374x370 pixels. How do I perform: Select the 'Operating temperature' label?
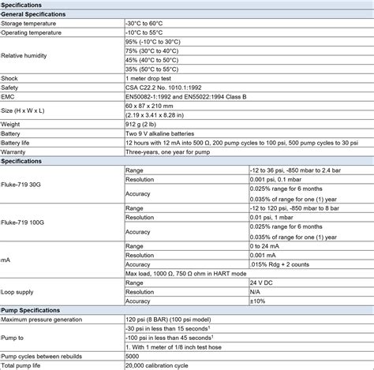[x=31, y=32]
